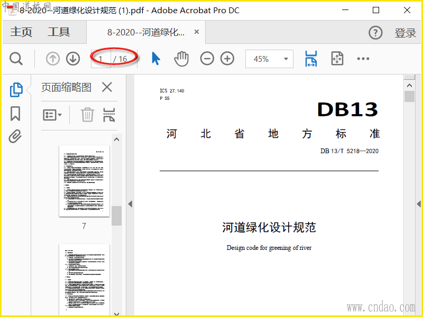Select the thumbnail below page 7
Viewport: 423px width, 317px height.
(x=84, y=279)
